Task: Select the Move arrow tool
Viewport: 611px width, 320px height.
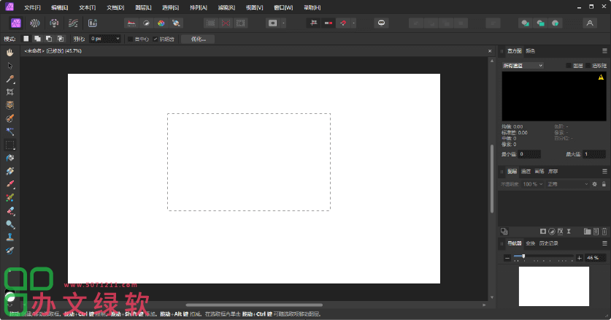Action: [10, 66]
